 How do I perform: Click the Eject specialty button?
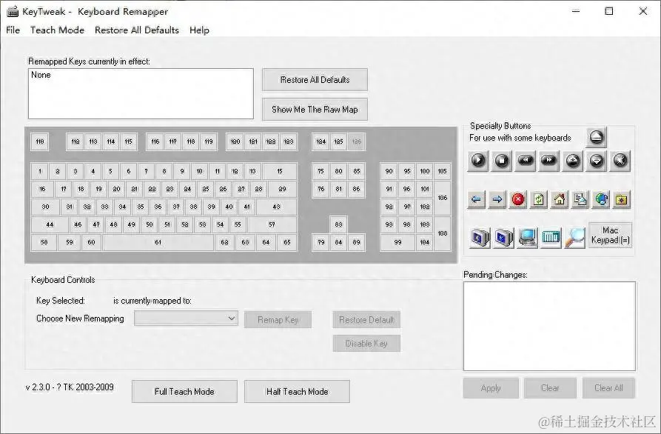[x=596, y=137]
